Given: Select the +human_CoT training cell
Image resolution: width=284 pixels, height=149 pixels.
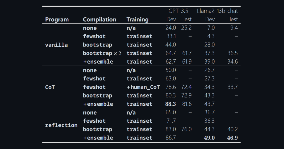Looking at the screenshot, I should pos(143,87).
